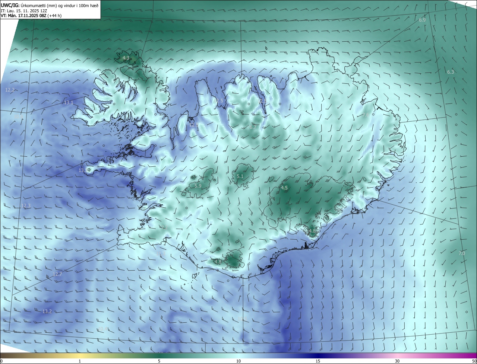Click the 10.4 value label on the map
The height and width of the screenshot is (364, 477).
(103, 329)
